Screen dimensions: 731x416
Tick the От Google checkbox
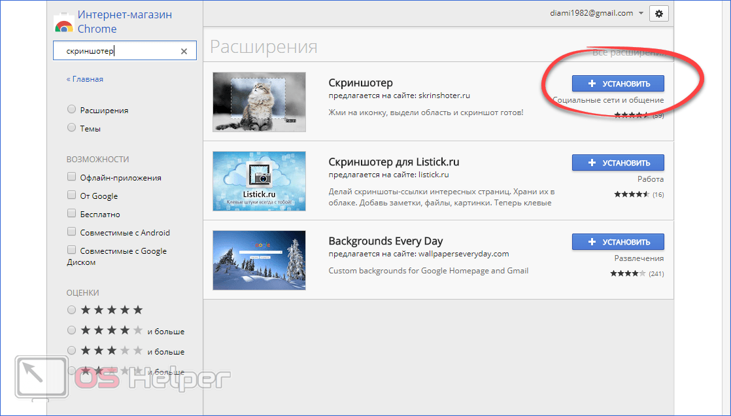tap(71, 195)
